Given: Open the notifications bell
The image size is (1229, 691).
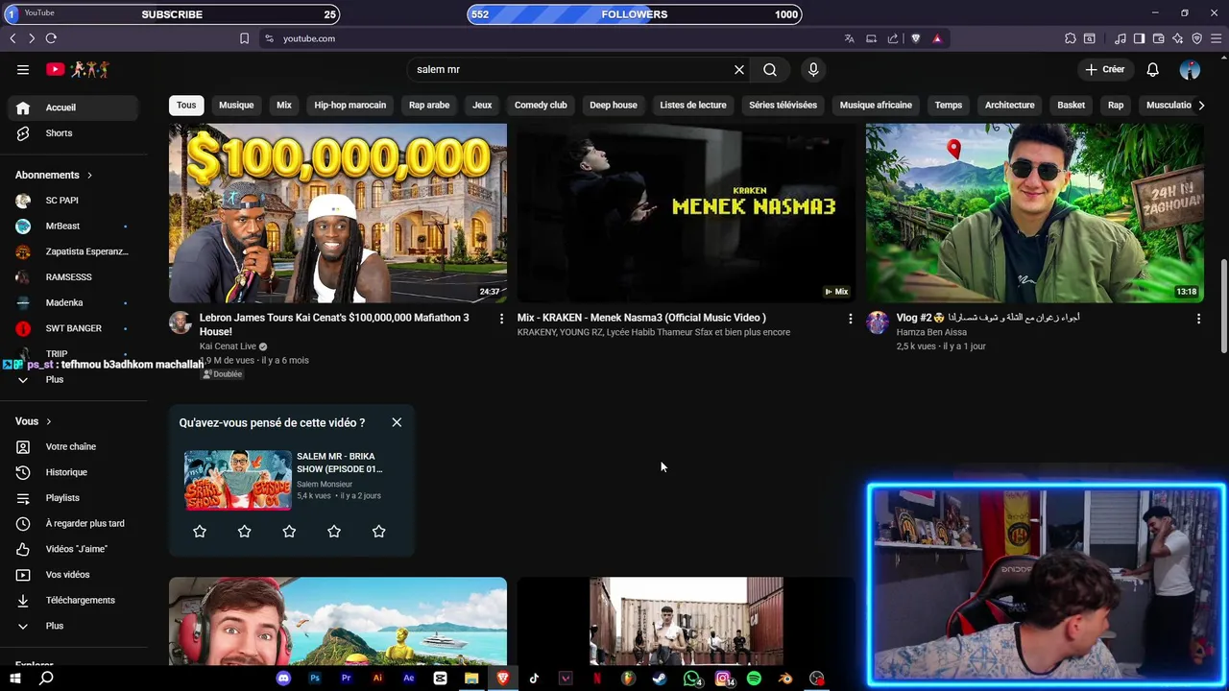Looking at the screenshot, I should click(x=1153, y=69).
